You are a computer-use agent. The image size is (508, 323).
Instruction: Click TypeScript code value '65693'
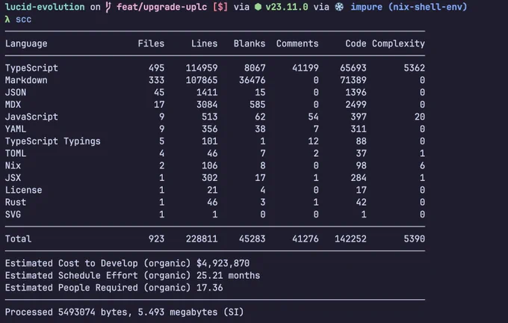(x=353, y=68)
